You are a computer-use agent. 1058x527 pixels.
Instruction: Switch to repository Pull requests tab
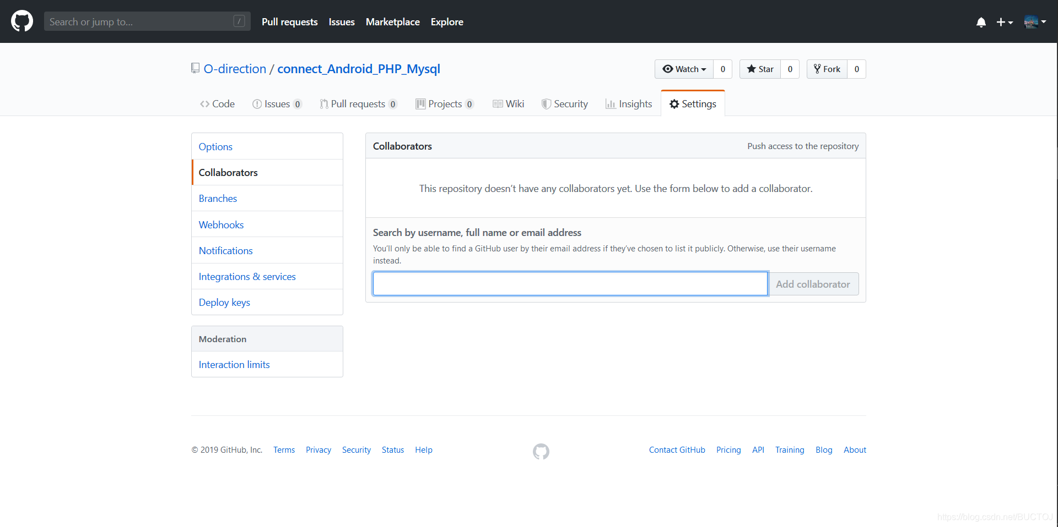[x=358, y=104]
